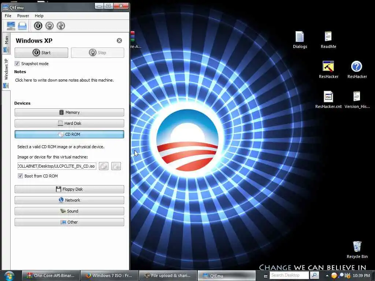Expand the Memory device section
The height and width of the screenshot is (281, 375).
click(x=69, y=112)
